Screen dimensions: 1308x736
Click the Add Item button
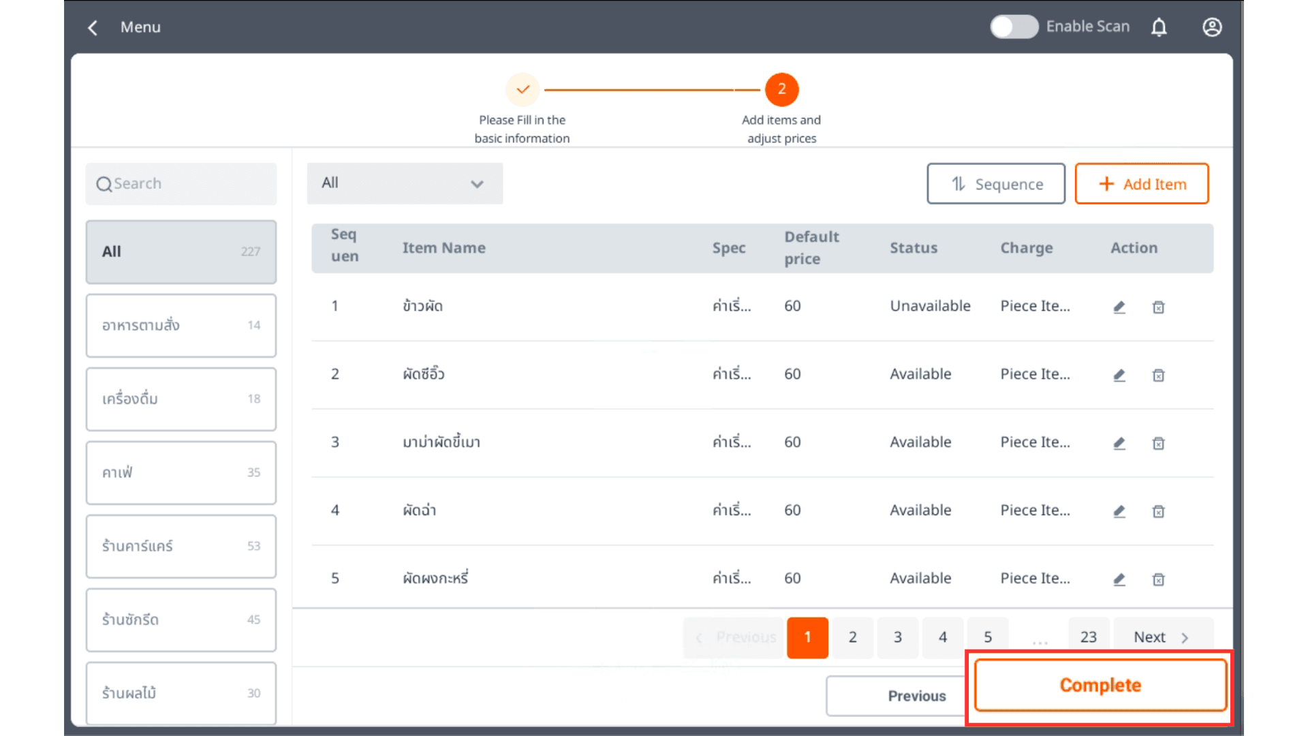point(1142,184)
